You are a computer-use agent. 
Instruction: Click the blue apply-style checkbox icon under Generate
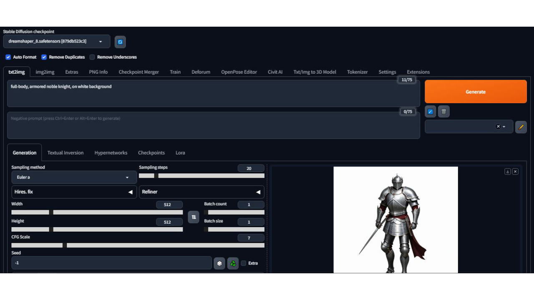(431, 112)
